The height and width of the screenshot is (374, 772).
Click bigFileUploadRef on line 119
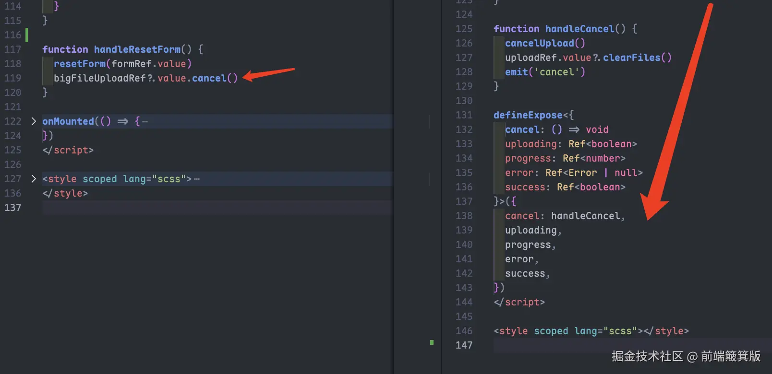100,78
